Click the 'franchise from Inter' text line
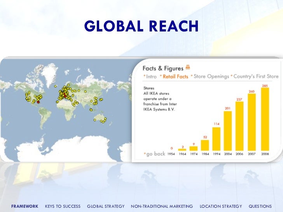 tap(160, 104)
